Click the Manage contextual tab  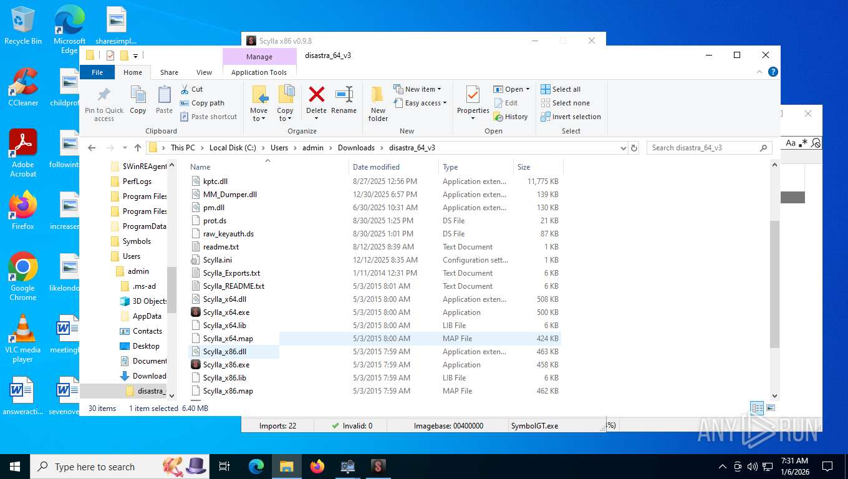tap(259, 57)
